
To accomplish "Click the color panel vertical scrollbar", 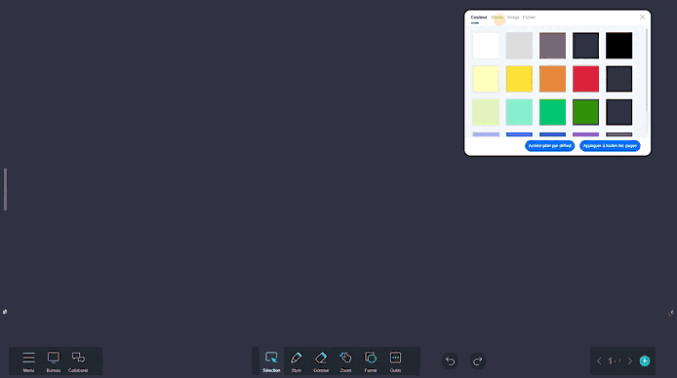I will (x=647, y=71).
